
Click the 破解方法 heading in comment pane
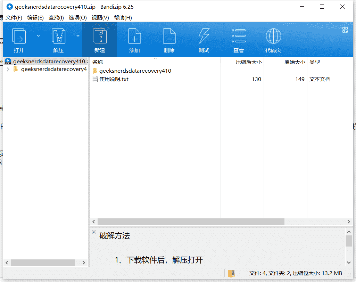(x=114, y=236)
